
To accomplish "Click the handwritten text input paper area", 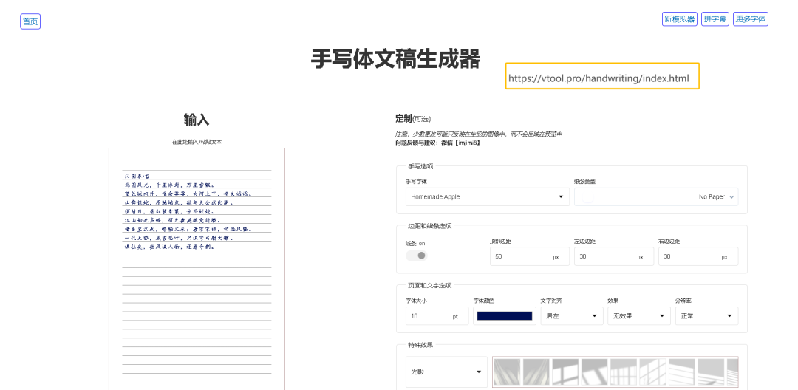I will pyautogui.click(x=197, y=266).
